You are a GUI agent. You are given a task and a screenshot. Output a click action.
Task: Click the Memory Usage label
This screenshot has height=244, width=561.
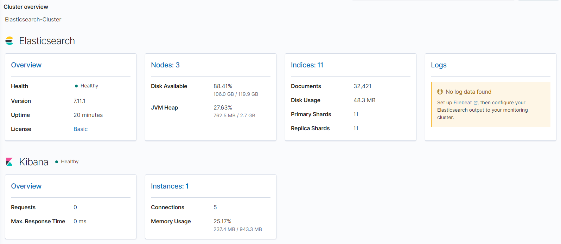click(x=171, y=221)
